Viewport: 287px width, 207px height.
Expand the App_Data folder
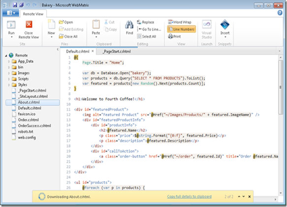pyautogui.click(x=9, y=61)
